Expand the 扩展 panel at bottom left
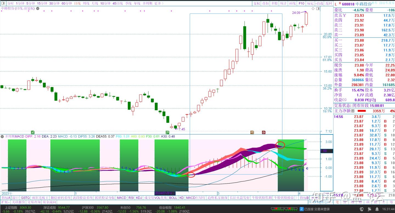Viewport: 395px width, 213px height. pyautogui.click(x=5, y=202)
